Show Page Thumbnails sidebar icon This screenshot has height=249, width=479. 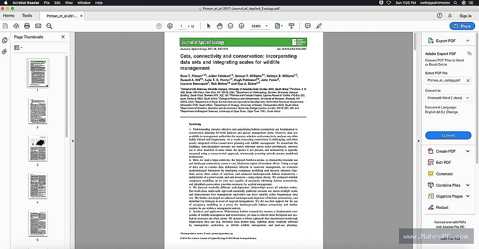coord(5,40)
